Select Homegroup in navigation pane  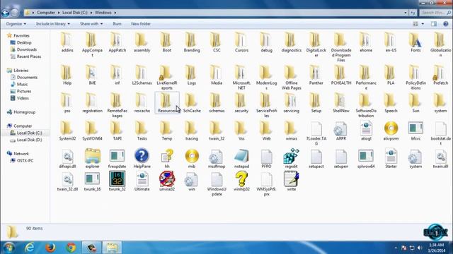click(24, 112)
